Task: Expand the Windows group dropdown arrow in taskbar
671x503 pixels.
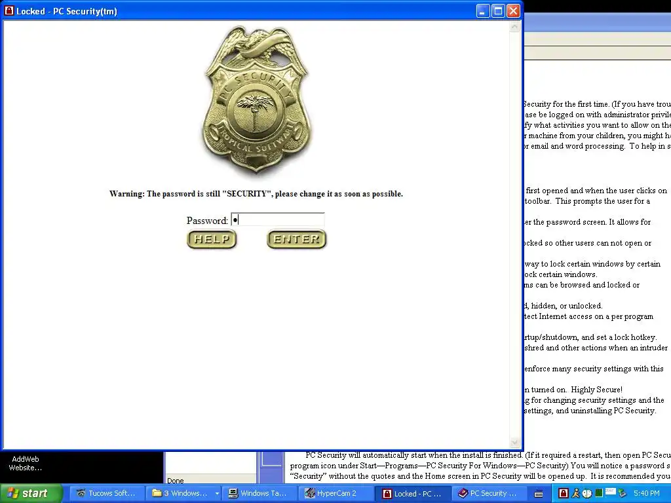Action: tap(217, 494)
